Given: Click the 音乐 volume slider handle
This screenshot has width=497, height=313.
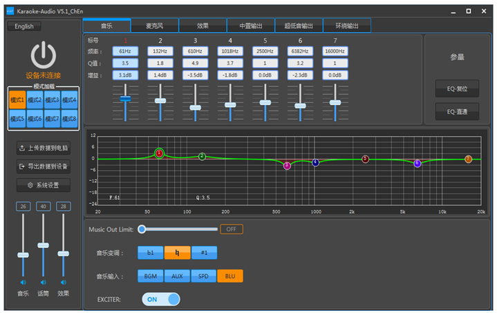Looking at the screenshot, I should pos(23,255).
